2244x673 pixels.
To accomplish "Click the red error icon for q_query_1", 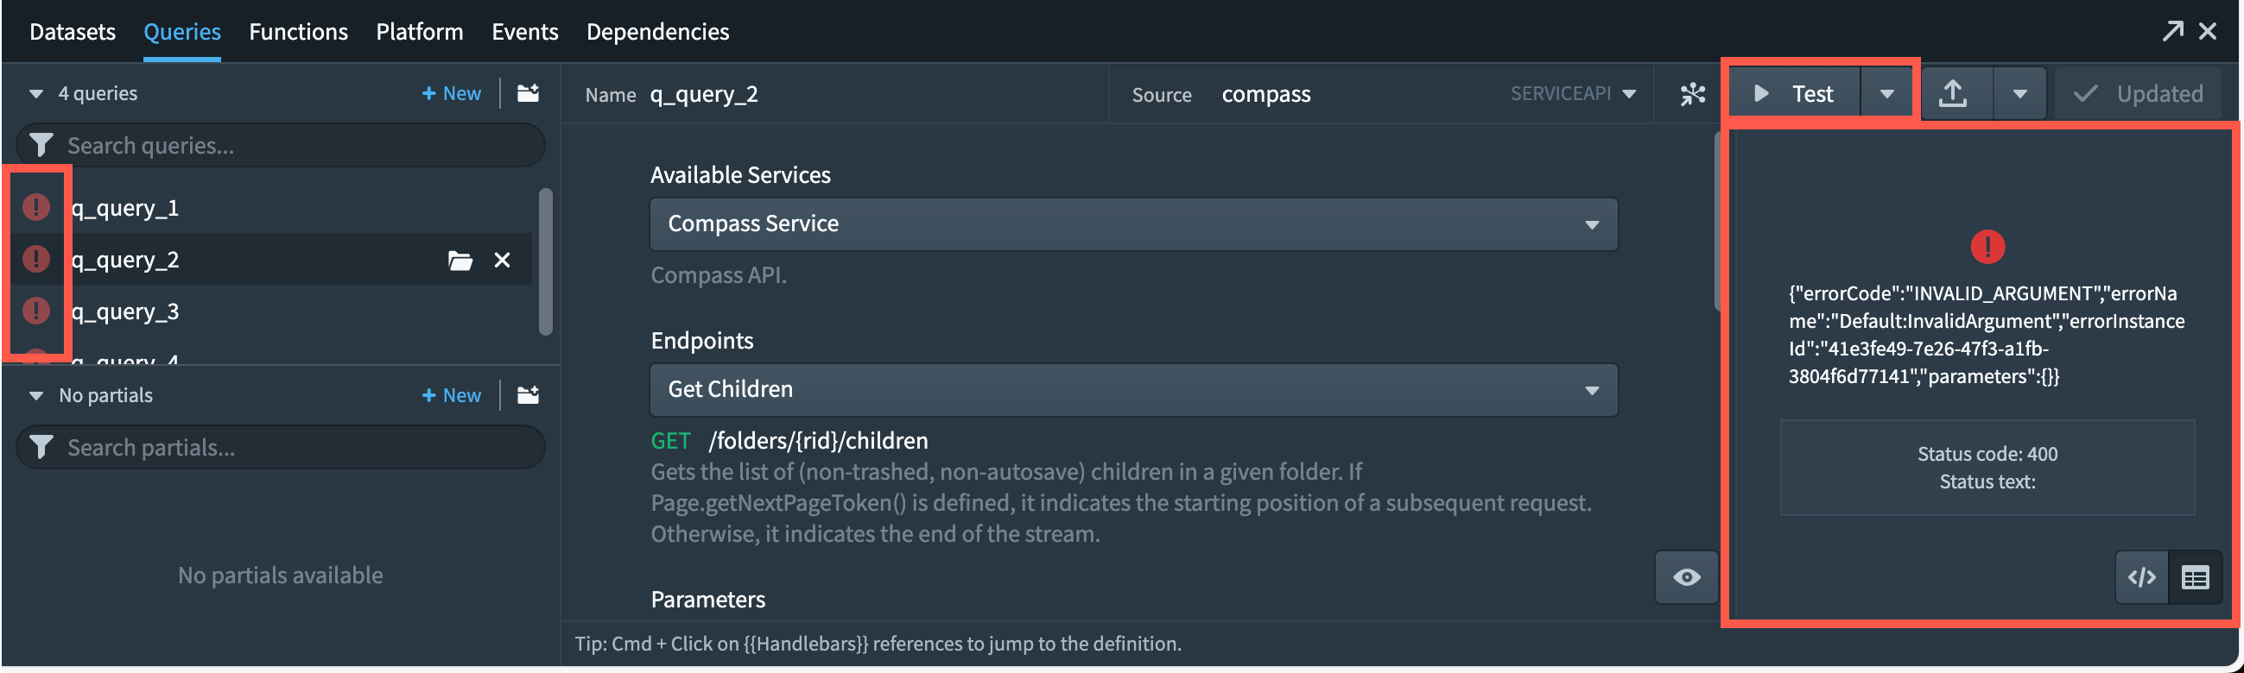I will [x=35, y=207].
